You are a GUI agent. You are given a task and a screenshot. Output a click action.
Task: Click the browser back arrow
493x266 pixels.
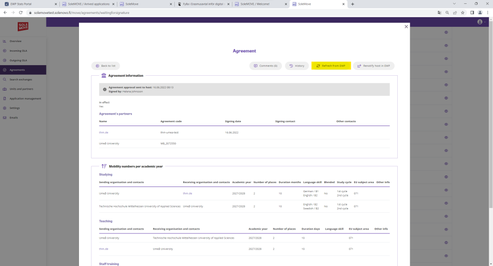(5, 12)
